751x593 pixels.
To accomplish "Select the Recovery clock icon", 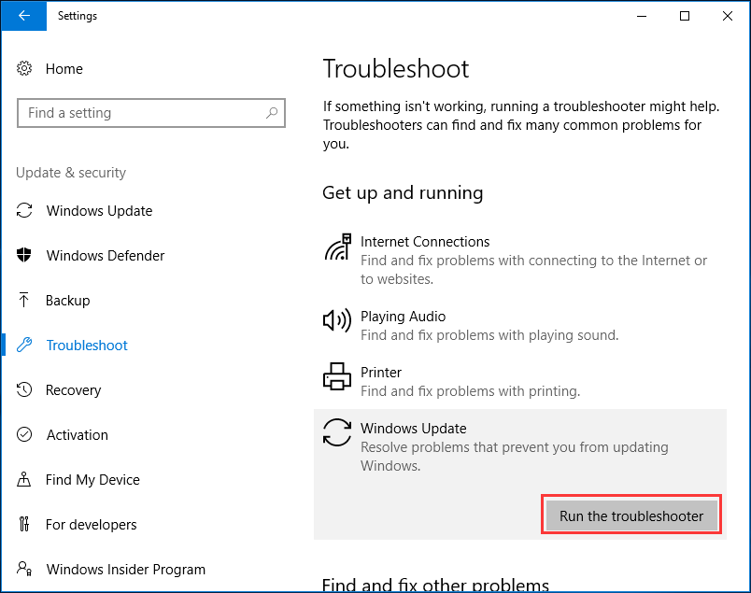I will pos(24,389).
